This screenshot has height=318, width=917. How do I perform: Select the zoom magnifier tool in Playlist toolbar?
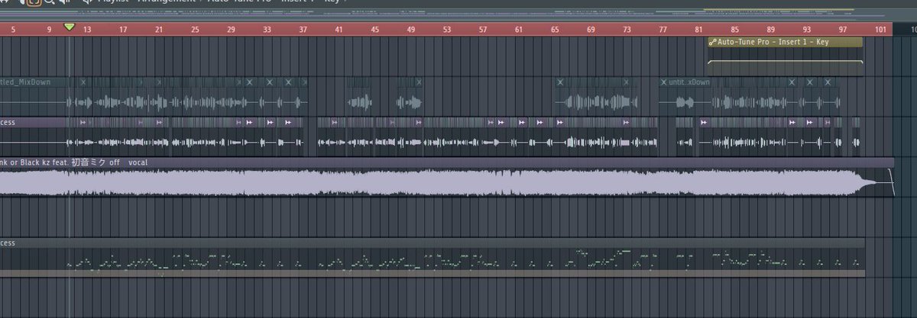(49, 2)
